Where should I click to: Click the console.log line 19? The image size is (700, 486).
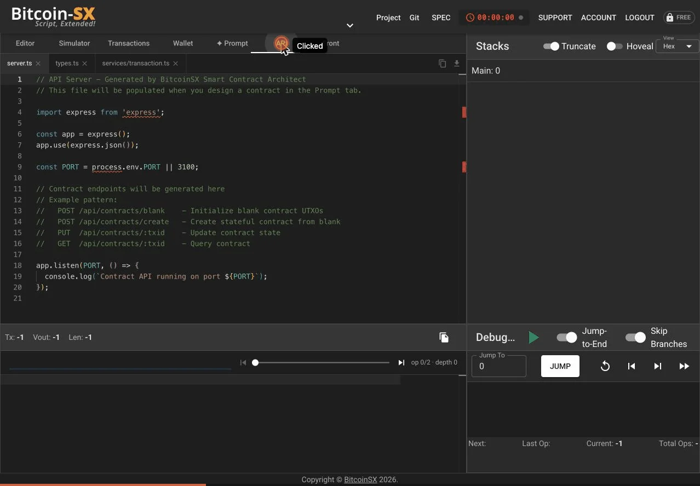click(x=156, y=276)
